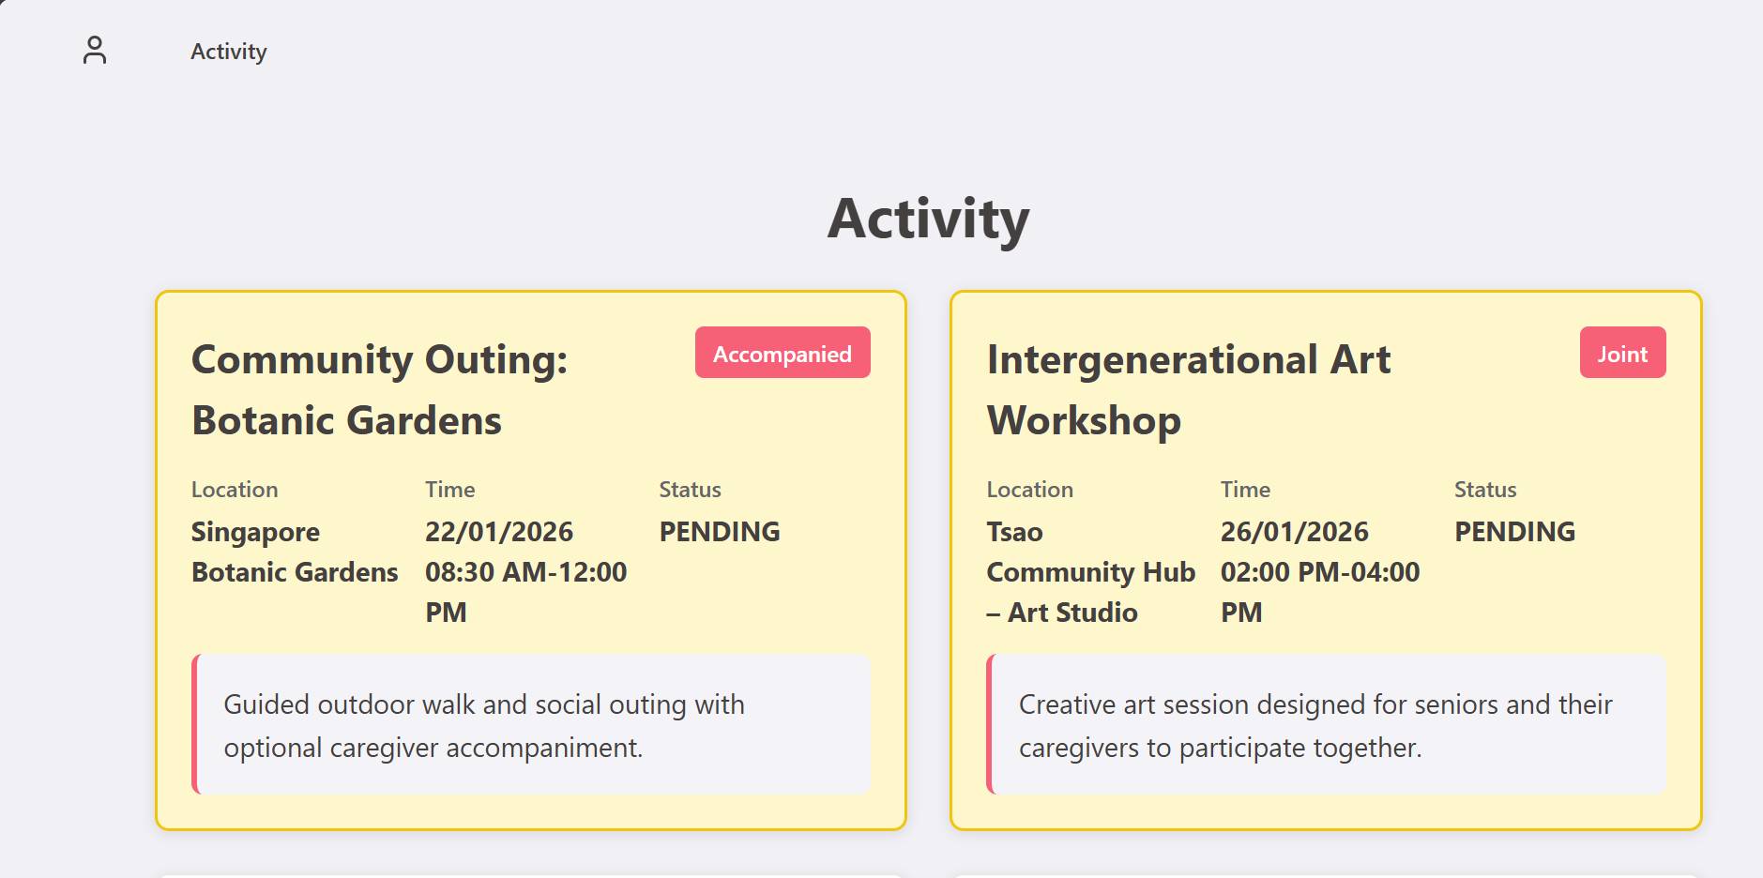The height and width of the screenshot is (878, 1763).
Task: Click the user profile icon
Action: [95, 51]
